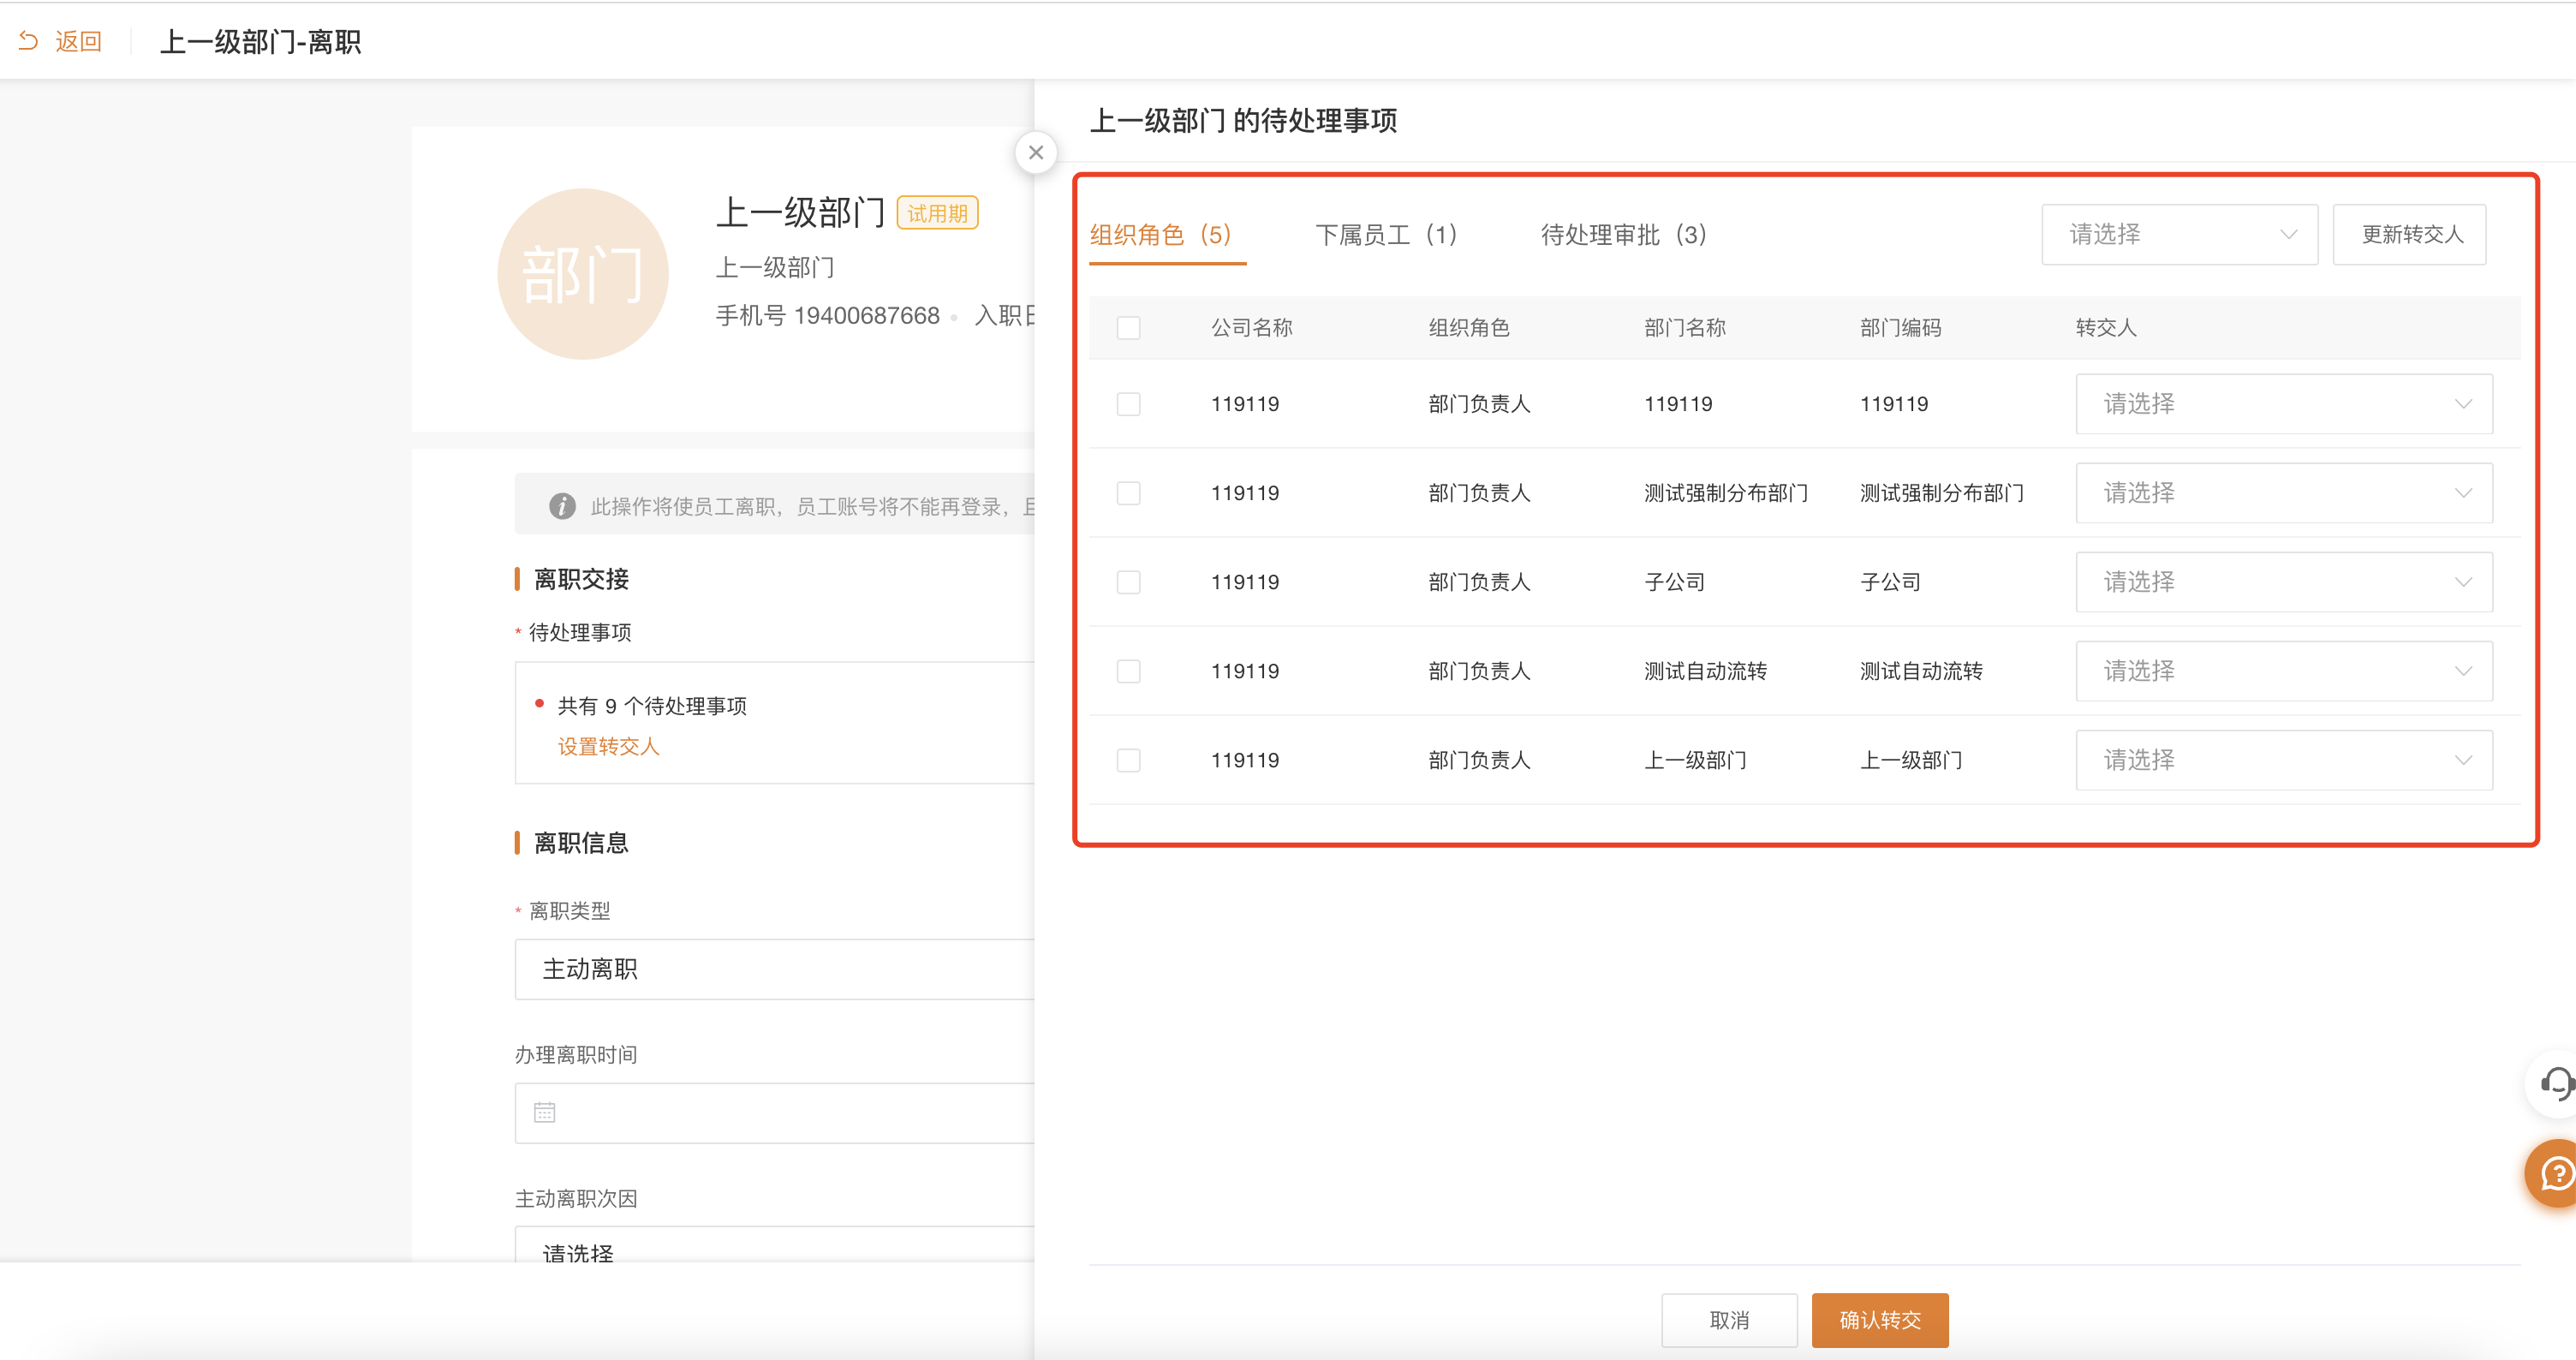This screenshot has height=1360, width=2576.
Task: Close the pending items drawer
Action: pos(1036,153)
